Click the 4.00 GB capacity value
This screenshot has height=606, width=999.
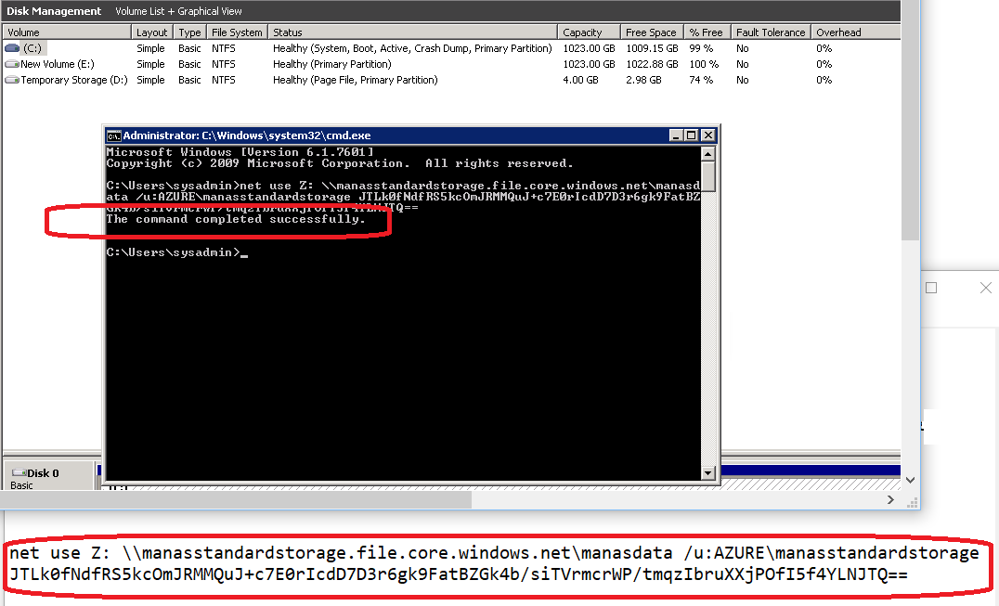pyautogui.click(x=580, y=80)
